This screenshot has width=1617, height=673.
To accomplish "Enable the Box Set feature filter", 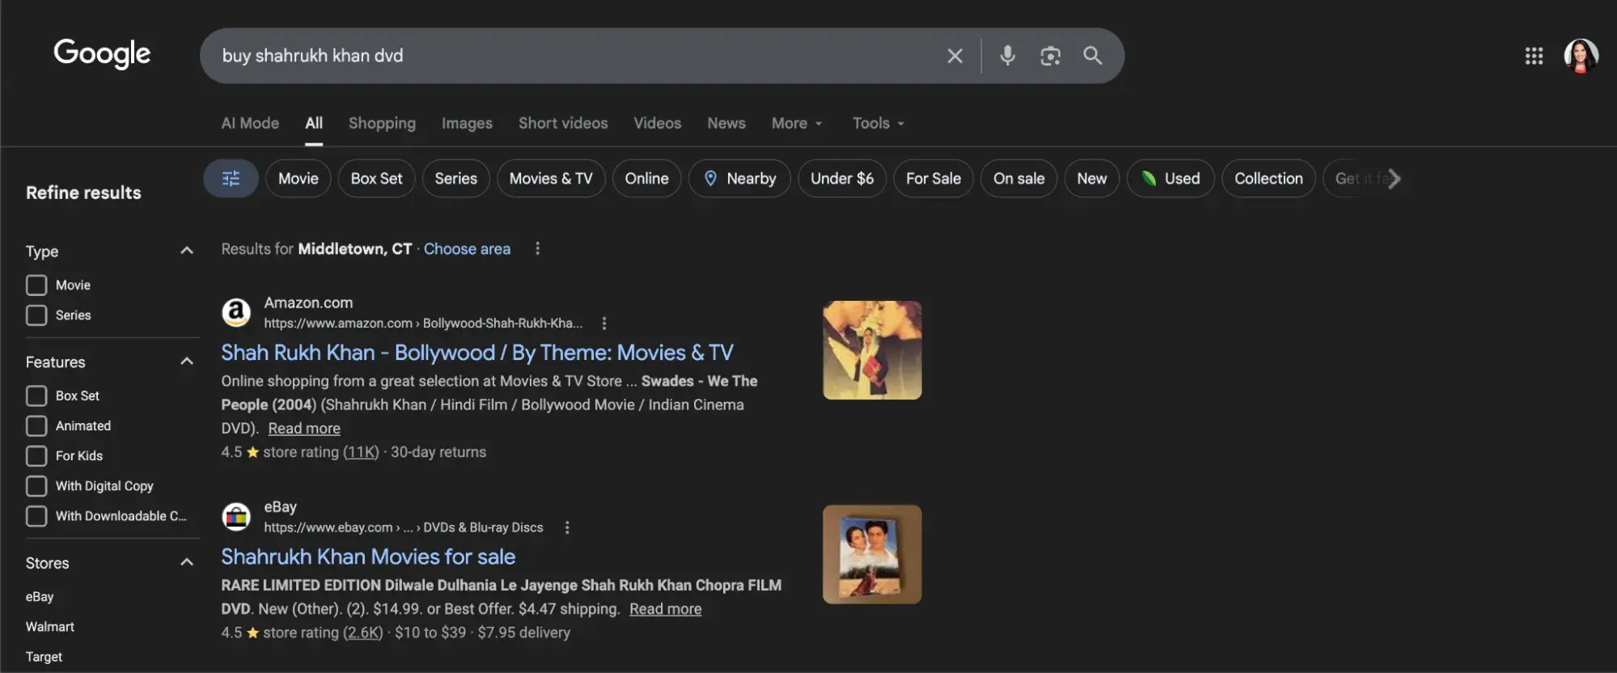I will (x=36, y=396).
